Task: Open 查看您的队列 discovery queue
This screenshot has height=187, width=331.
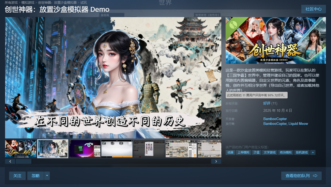Action: point(301,176)
